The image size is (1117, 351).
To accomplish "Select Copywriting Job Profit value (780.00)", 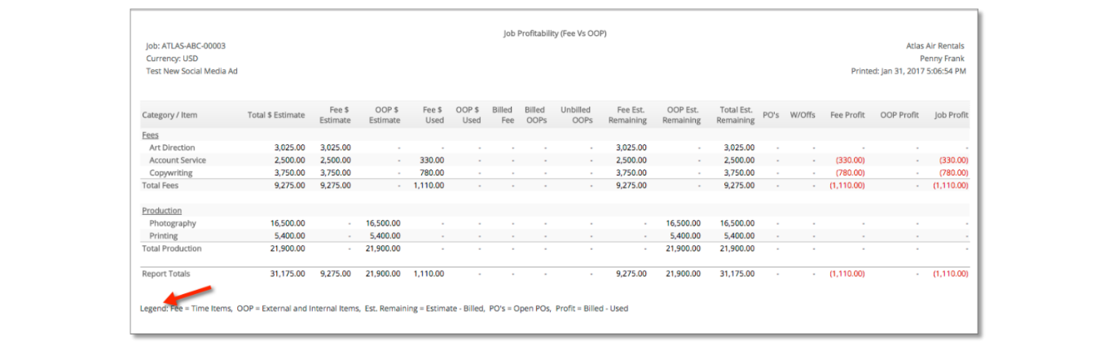I will [952, 173].
